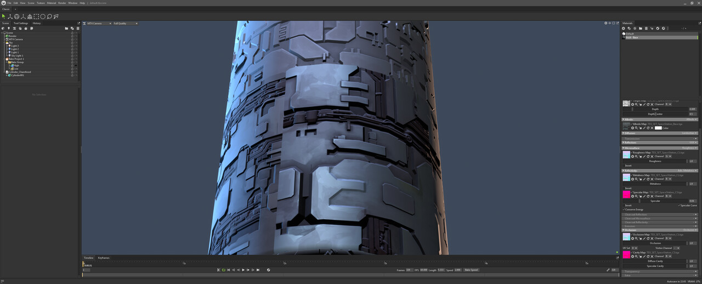Pick the circle selection tool

[43, 16]
